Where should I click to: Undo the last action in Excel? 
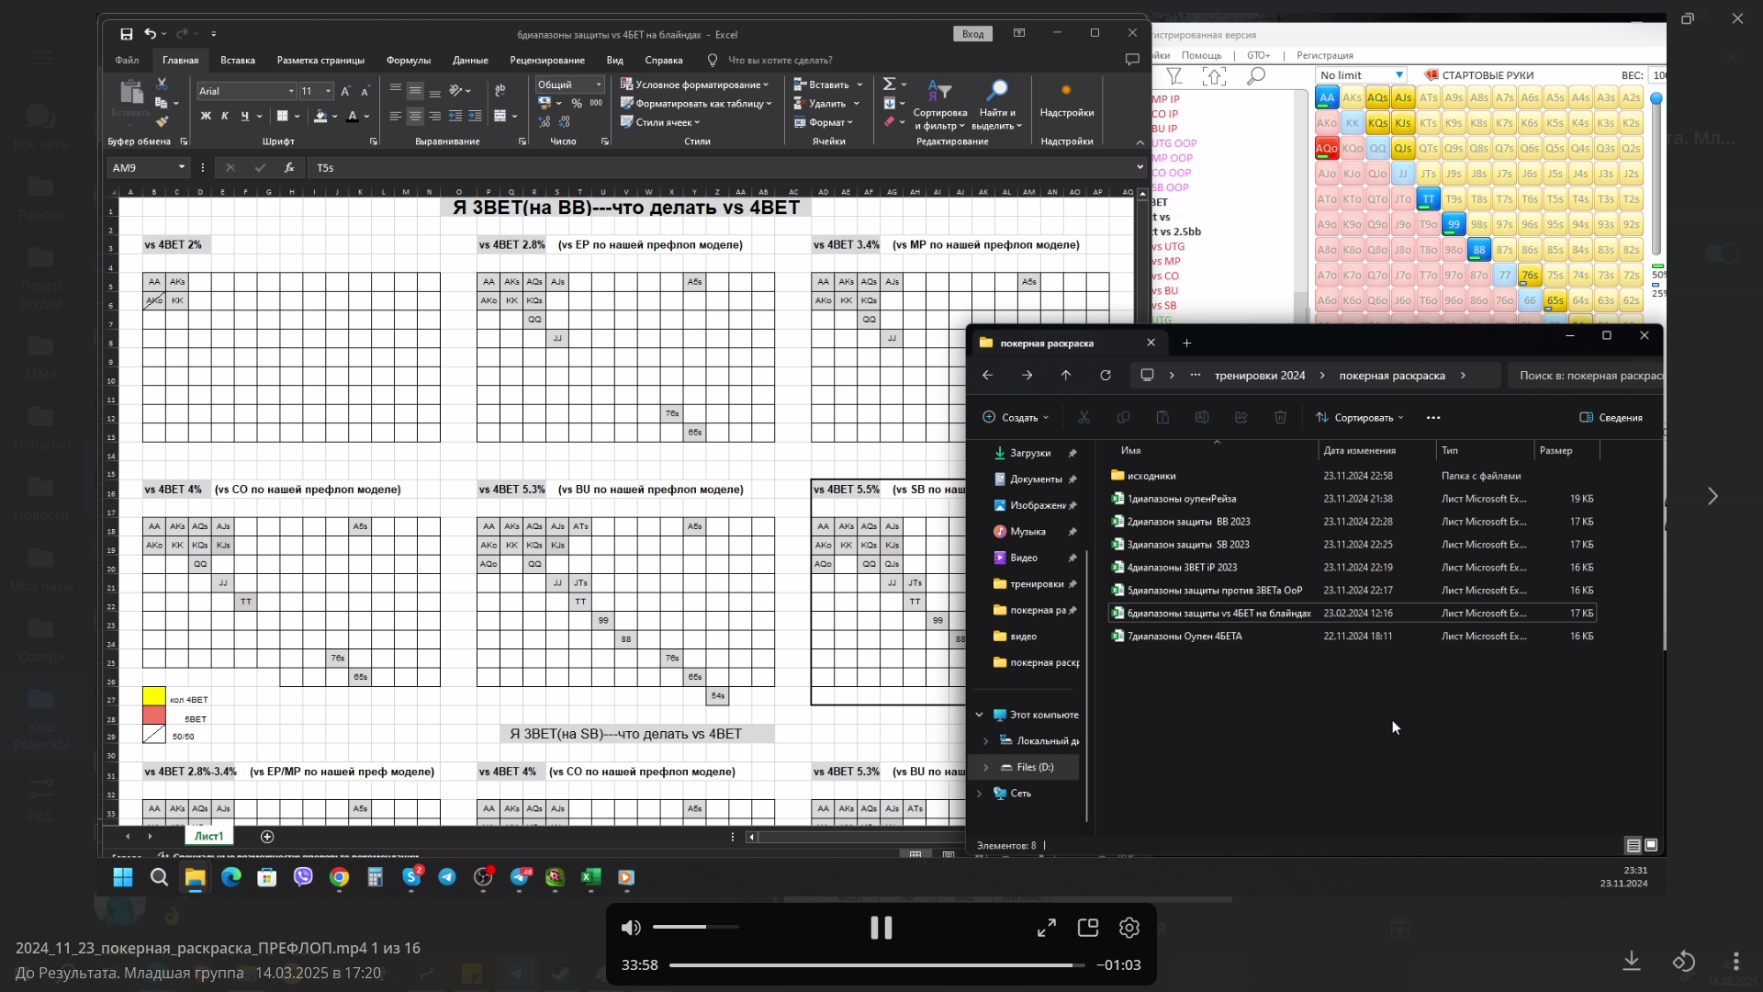pyautogui.click(x=150, y=34)
